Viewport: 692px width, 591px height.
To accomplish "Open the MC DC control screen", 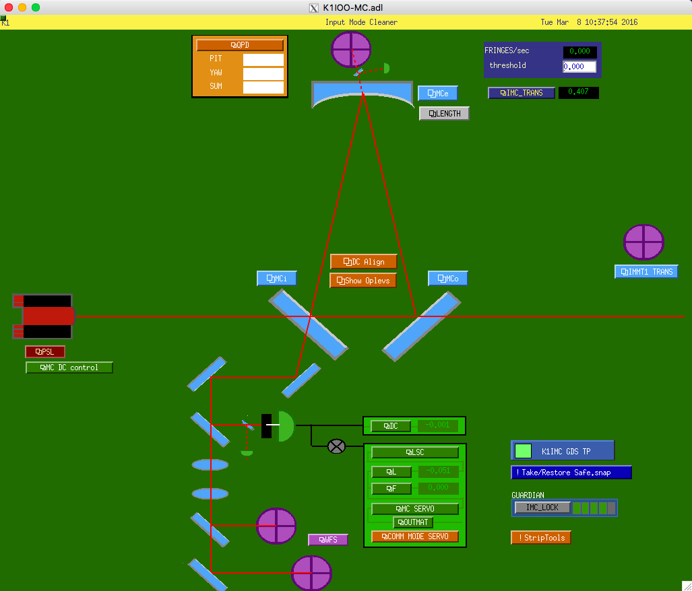I will point(69,368).
